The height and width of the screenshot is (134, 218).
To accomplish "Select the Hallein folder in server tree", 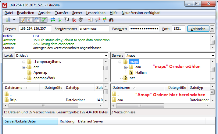I will pyautogui.click(x=141, y=72).
